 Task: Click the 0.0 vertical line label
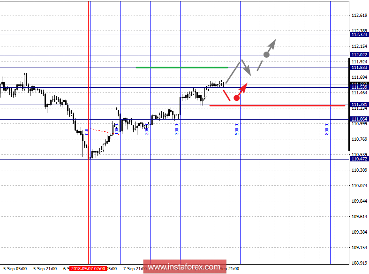[87, 131]
